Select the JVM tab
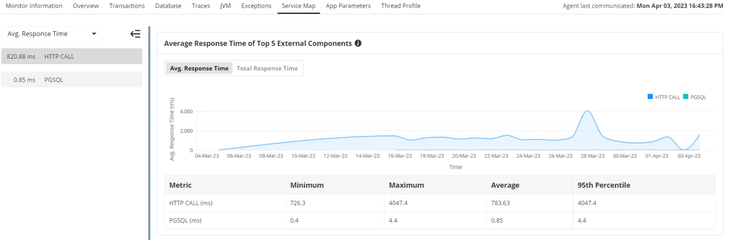 point(226,6)
